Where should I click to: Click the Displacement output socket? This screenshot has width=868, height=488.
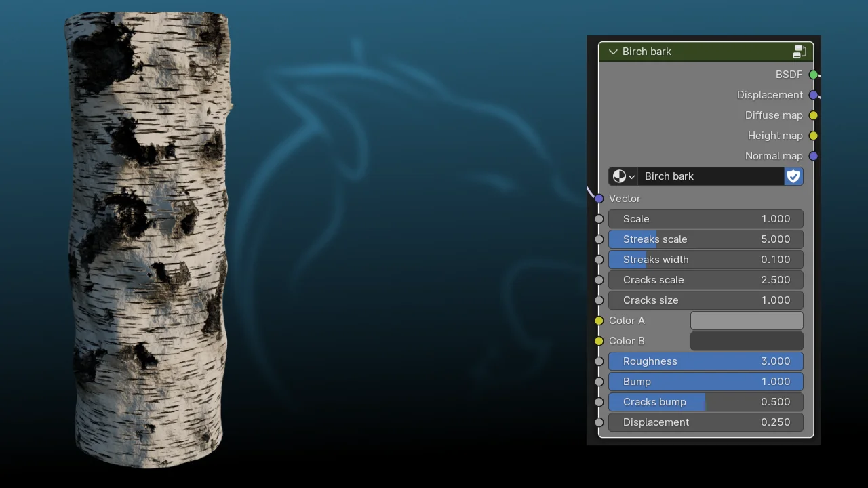tap(813, 95)
